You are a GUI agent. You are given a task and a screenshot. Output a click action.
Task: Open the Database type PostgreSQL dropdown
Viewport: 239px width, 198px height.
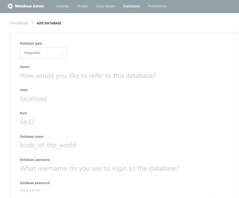pyautogui.click(x=43, y=53)
